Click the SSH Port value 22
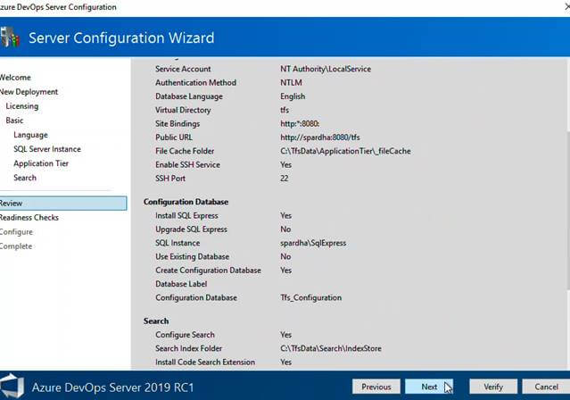The height and width of the screenshot is (400, 570). [x=285, y=179]
